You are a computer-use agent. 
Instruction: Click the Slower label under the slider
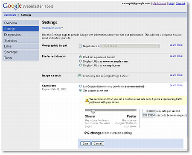pos(90,116)
